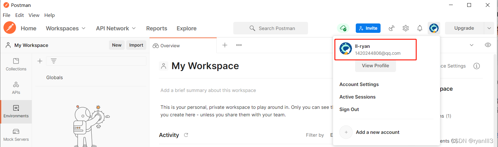
Task: Open Collections in the sidebar
Action: click(x=16, y=64)
